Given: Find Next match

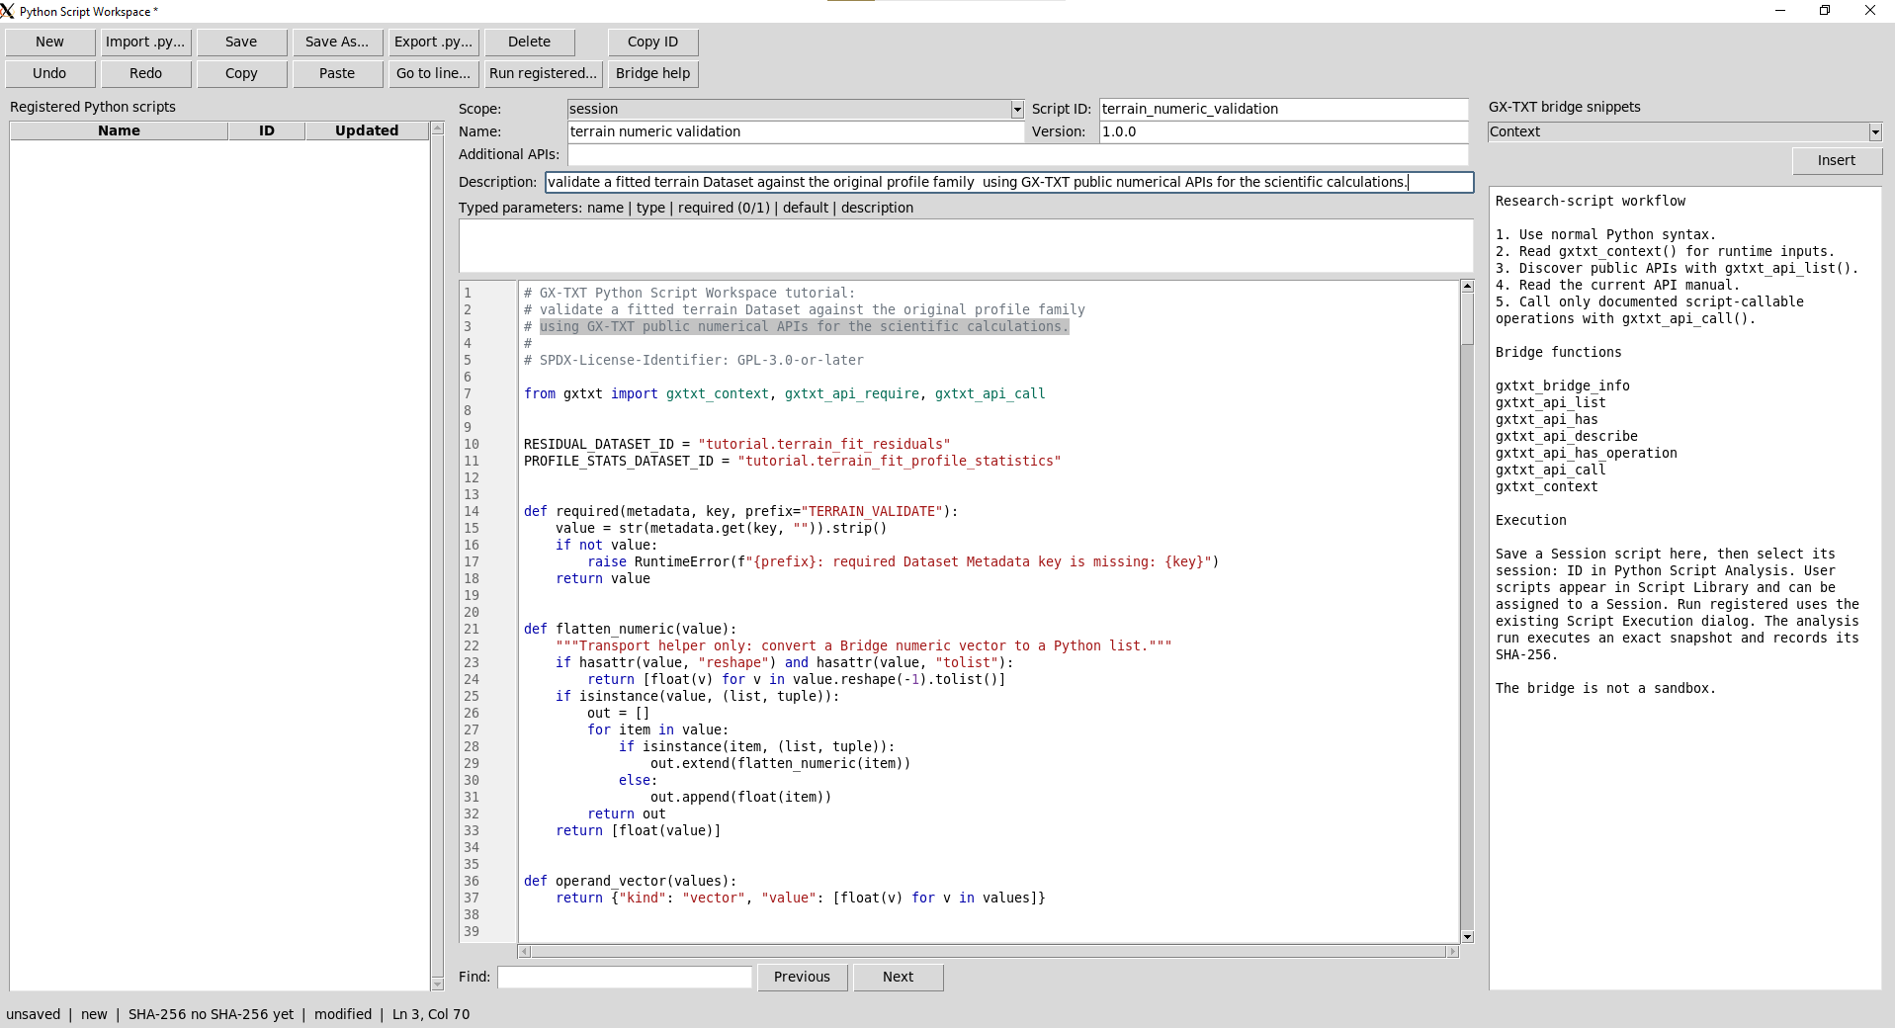Looking at the screenshot, I should tap(898, 977).
